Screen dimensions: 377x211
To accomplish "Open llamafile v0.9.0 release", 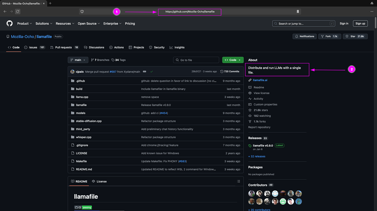I will [263, 145].
